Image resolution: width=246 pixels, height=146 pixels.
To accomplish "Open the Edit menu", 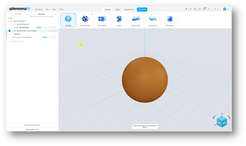I will [x=54, y=9].
